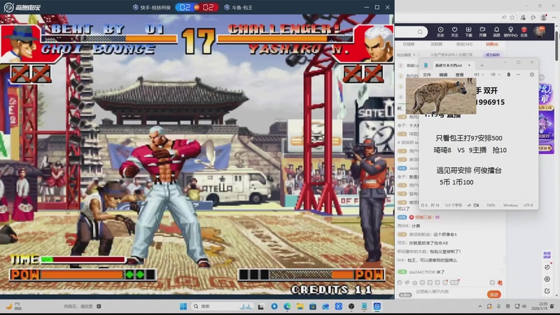Expand the list style dropdown in Notepad
The height and width of the screenshot is (315, 560).
pyautogui.click(x=495, y=75)
